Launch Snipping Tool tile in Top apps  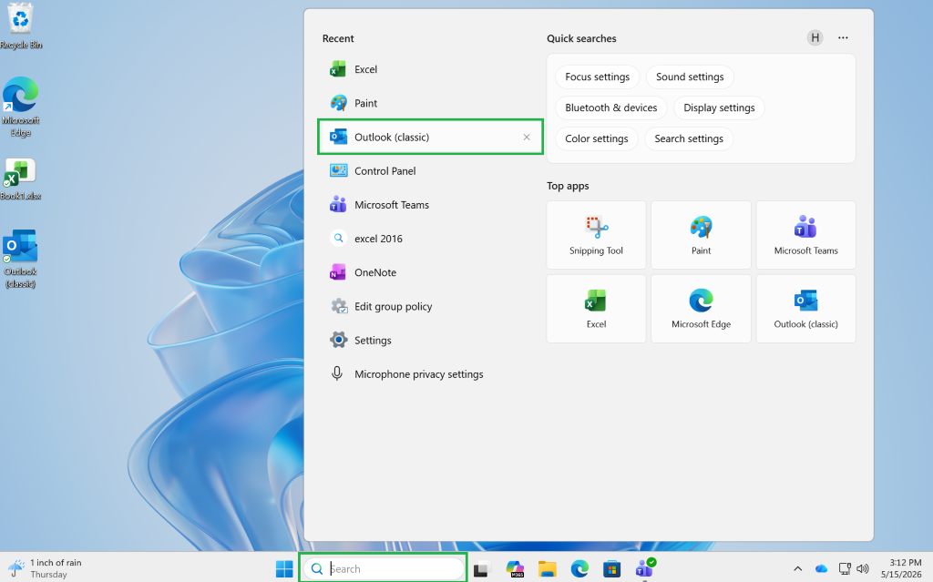596,235
